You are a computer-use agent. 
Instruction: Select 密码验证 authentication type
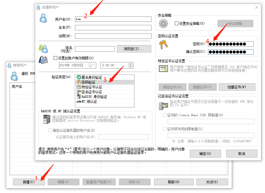[x=105, y=82]
